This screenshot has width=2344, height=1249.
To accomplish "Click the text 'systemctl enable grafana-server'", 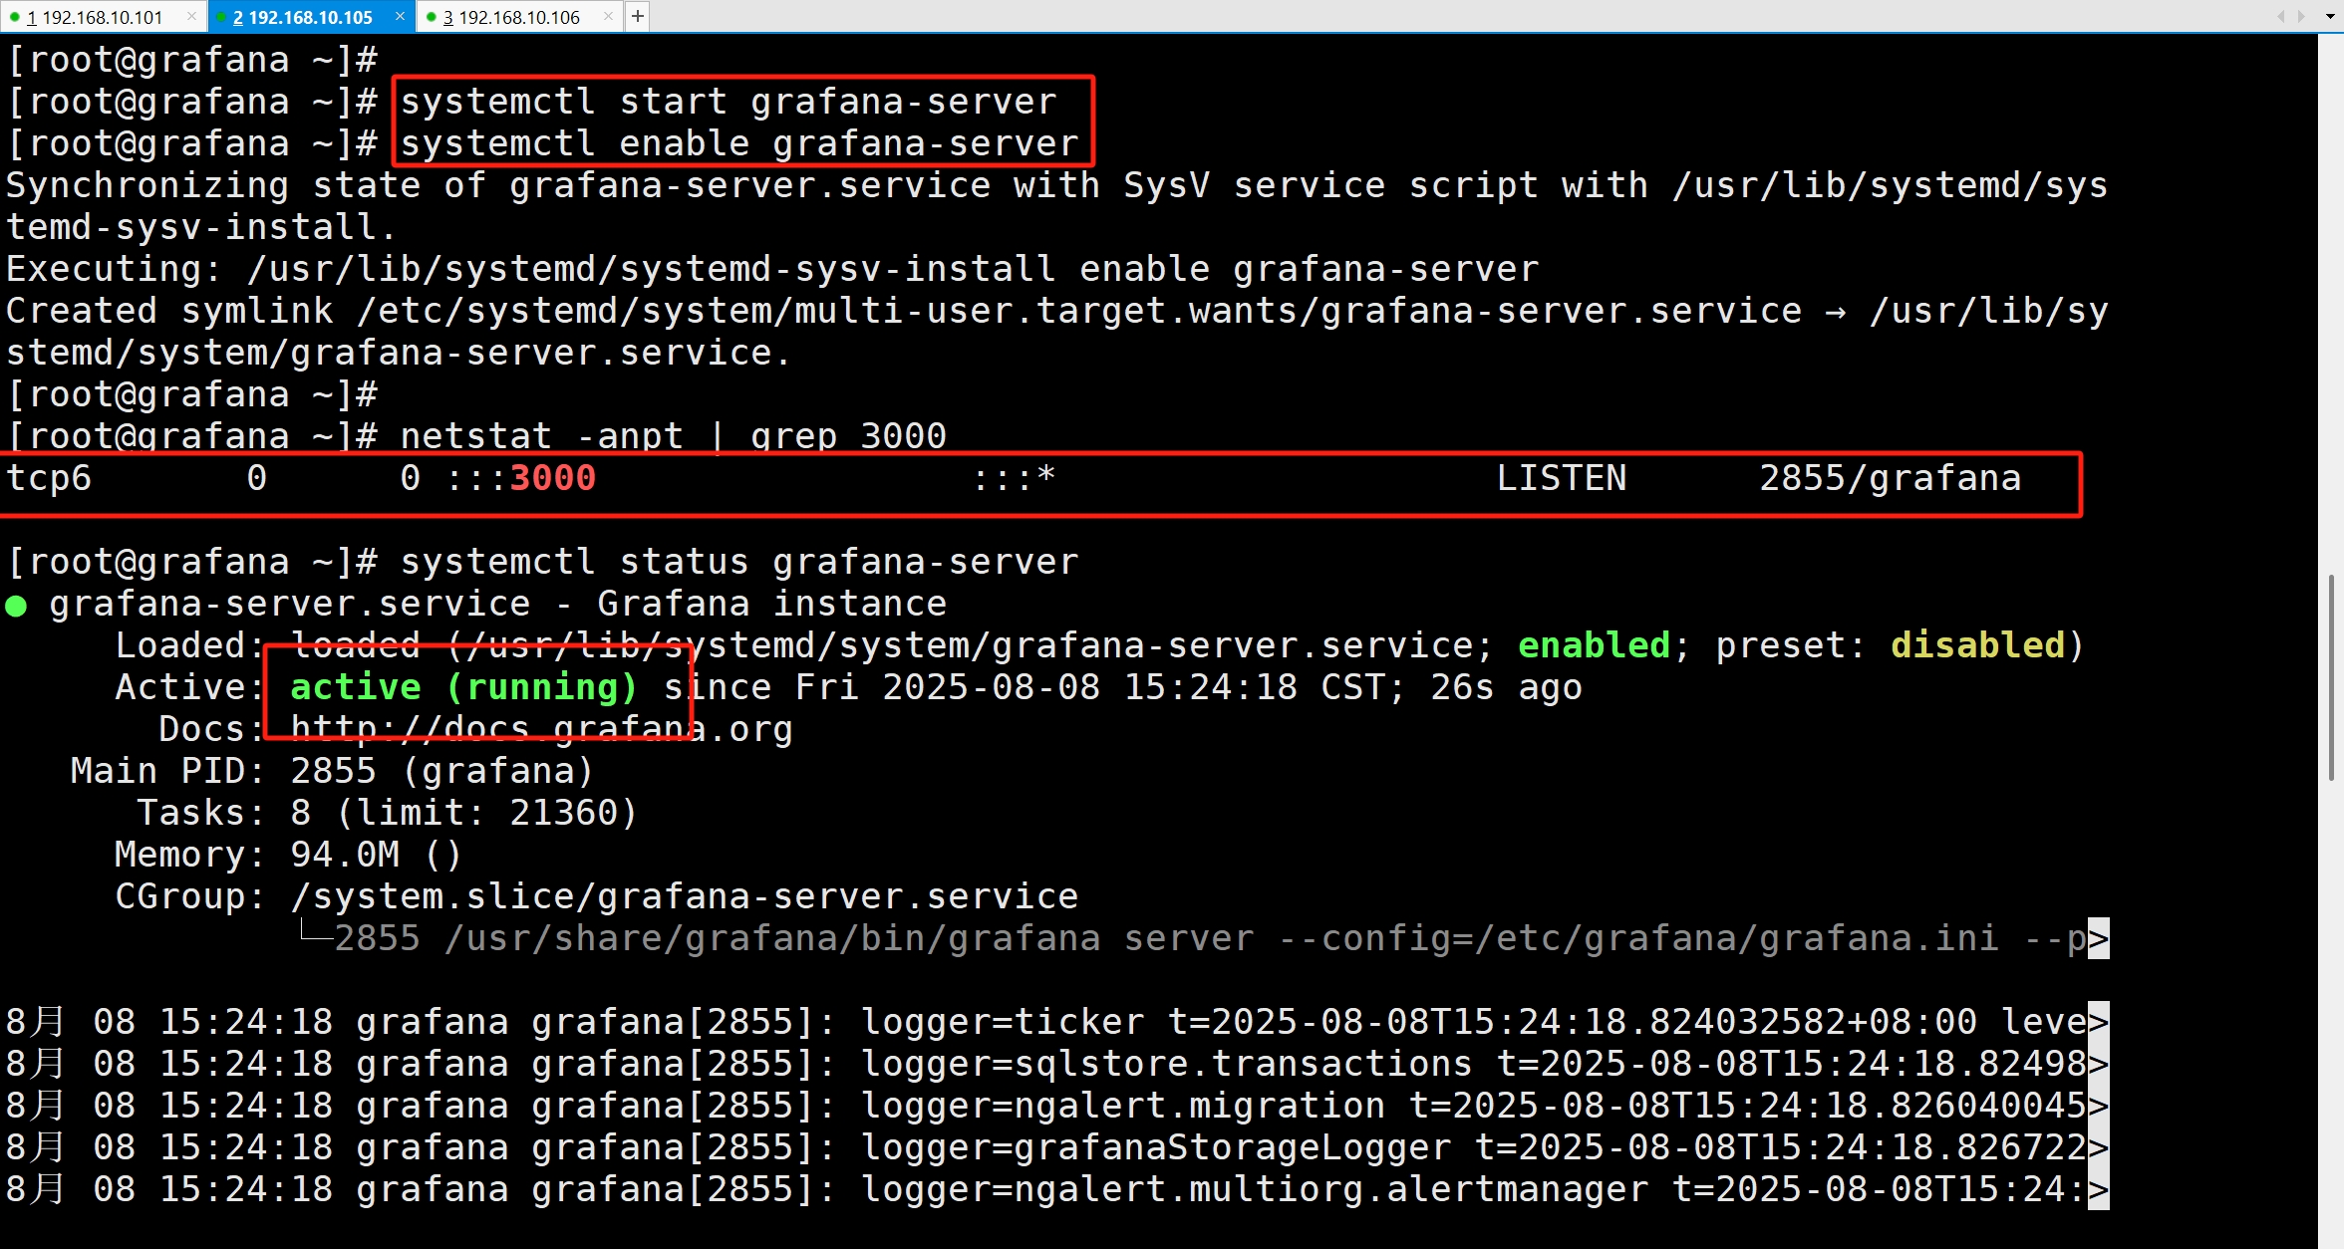I will pos(739,143).
